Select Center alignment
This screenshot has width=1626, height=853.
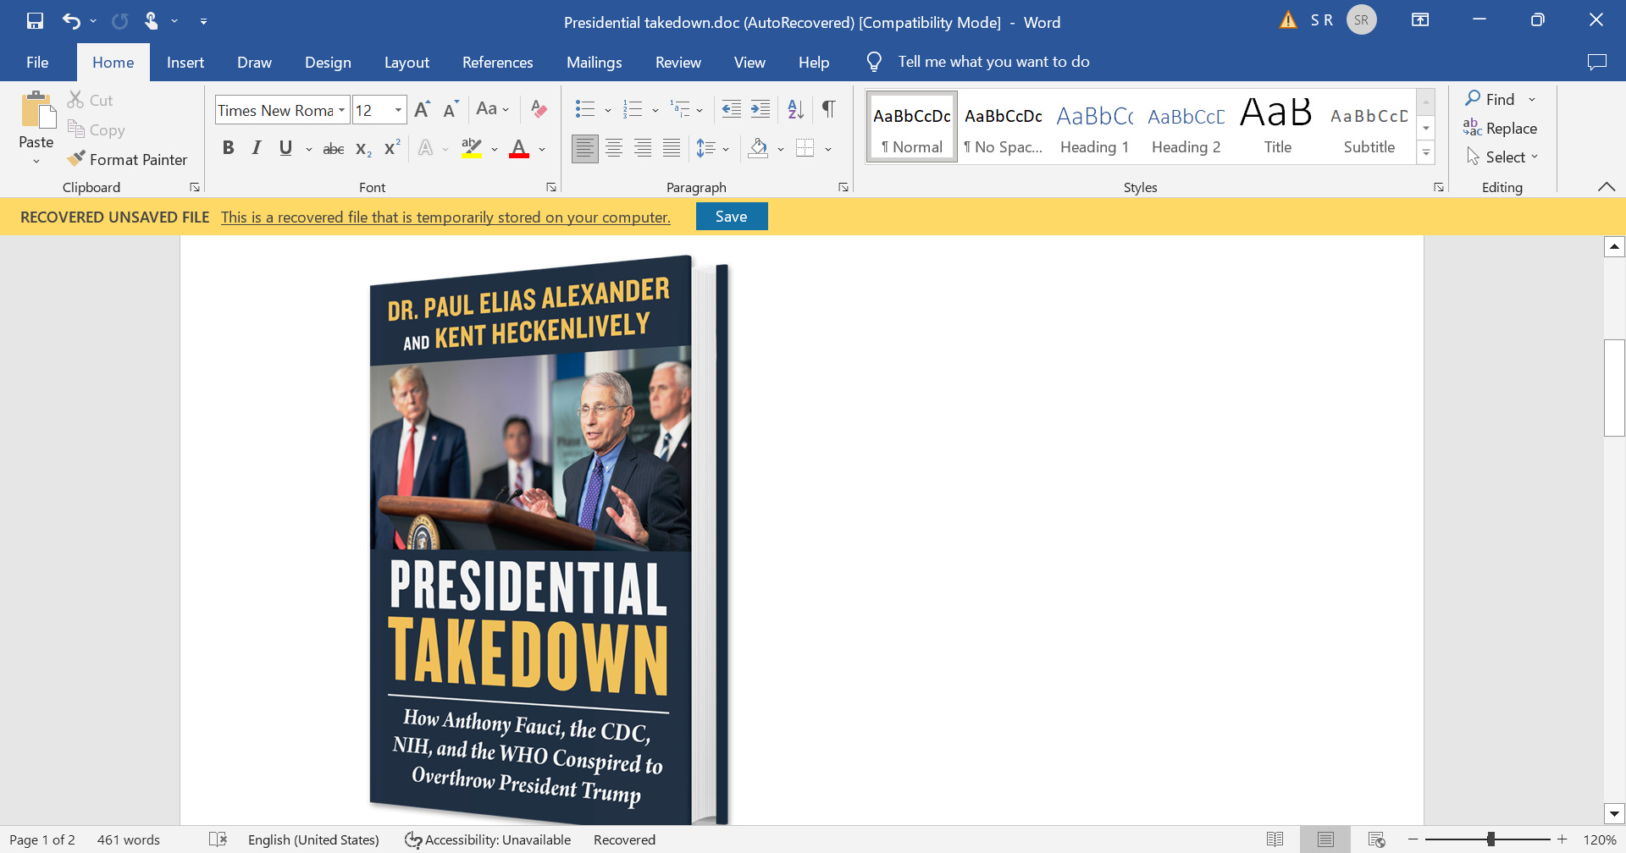614,149
